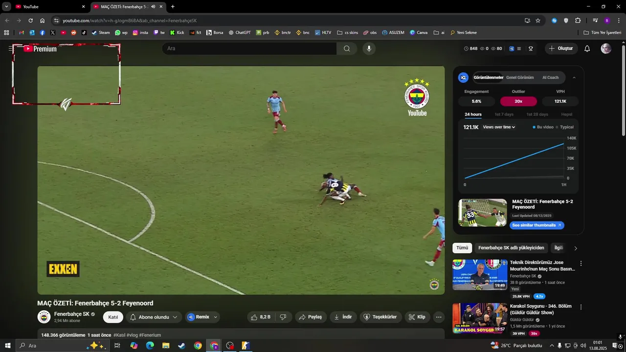626x352 pixels.
Task: Mute tab audio via speaker icon
Action: click(153, 7)
